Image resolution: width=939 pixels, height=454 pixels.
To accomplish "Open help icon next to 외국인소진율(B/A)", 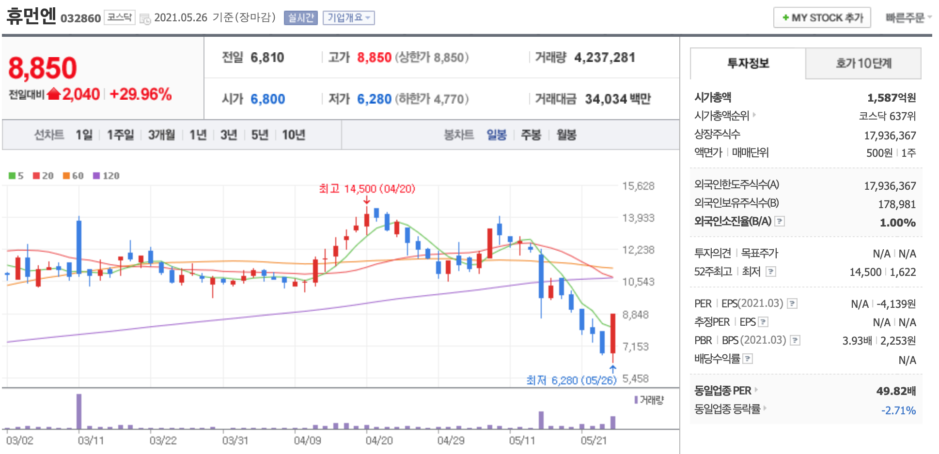I will [780, 221].
